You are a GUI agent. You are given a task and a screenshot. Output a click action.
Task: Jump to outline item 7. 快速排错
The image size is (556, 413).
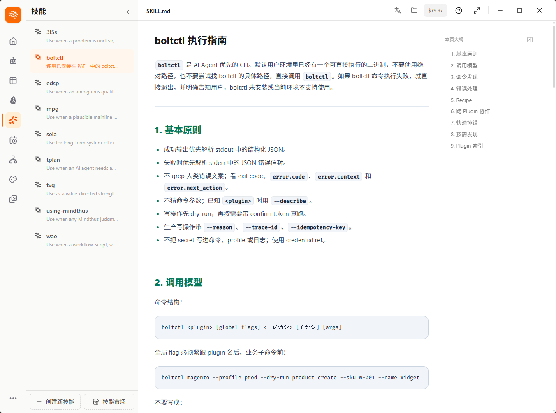pos(464,123)
